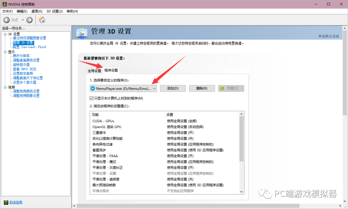Select 更改分辨率 tree item
The width and height of the screenshot is (348, 209).
[x=21, y=56]
